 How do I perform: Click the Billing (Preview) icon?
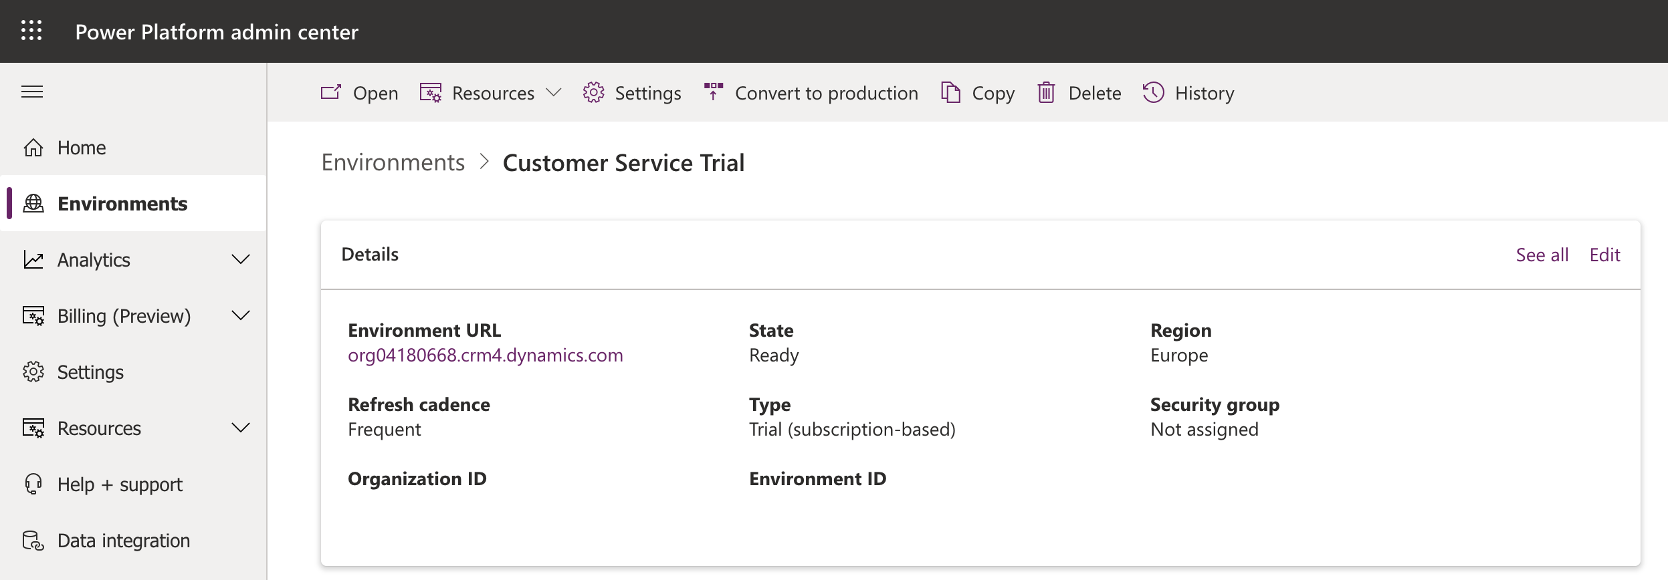coord(33,315)
